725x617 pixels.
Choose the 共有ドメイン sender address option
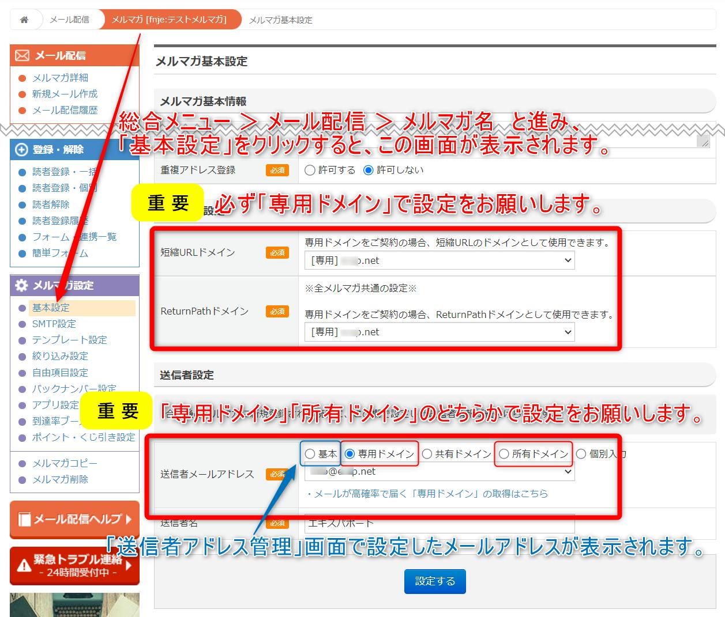pyautogui.click(x=427, y=454)
